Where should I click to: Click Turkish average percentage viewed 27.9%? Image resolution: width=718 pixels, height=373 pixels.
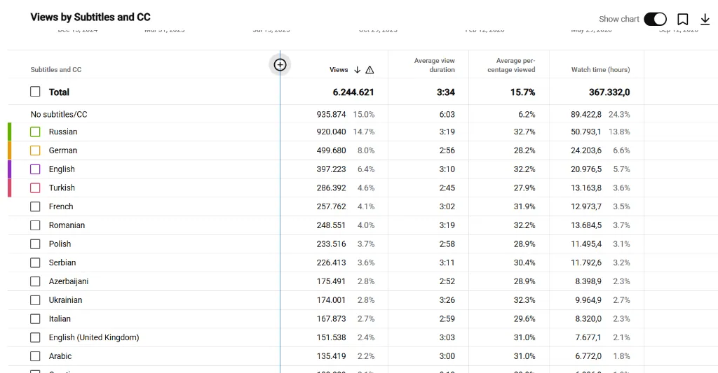pos(524,188)
